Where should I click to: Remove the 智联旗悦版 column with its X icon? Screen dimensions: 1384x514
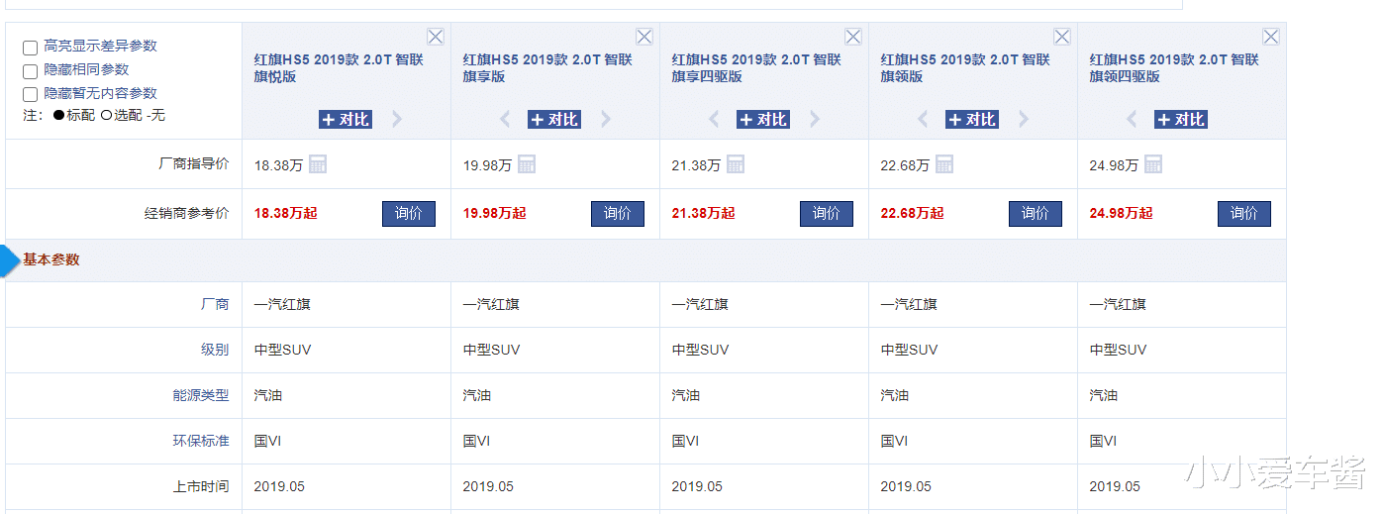436,37
